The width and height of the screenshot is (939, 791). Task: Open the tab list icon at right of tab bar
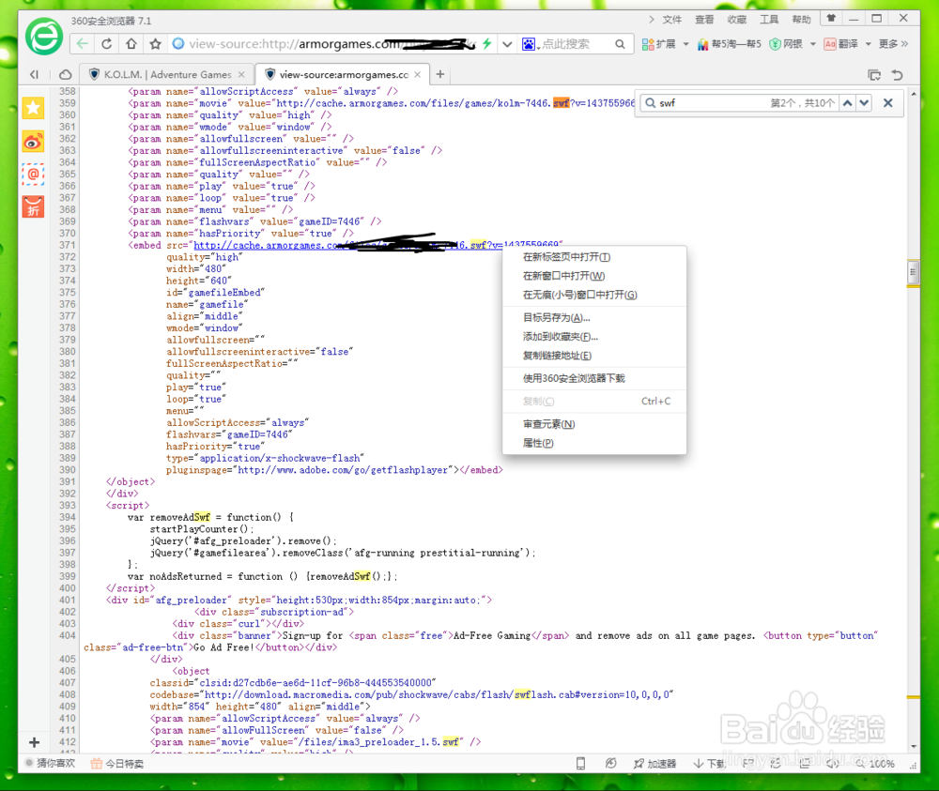(x=874, y=75)
